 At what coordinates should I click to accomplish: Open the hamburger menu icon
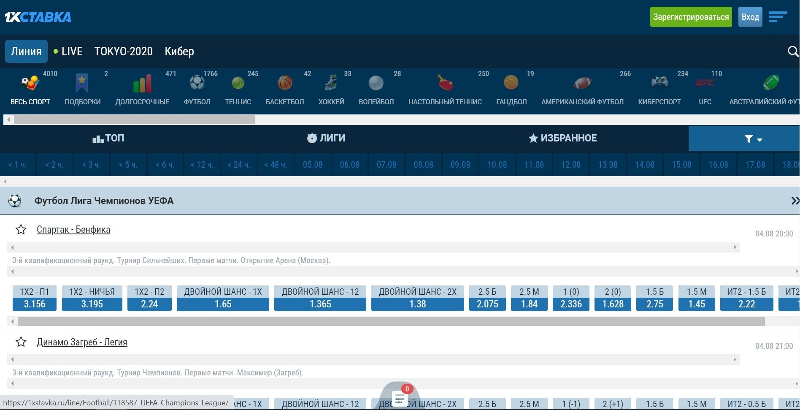(777, 17)
